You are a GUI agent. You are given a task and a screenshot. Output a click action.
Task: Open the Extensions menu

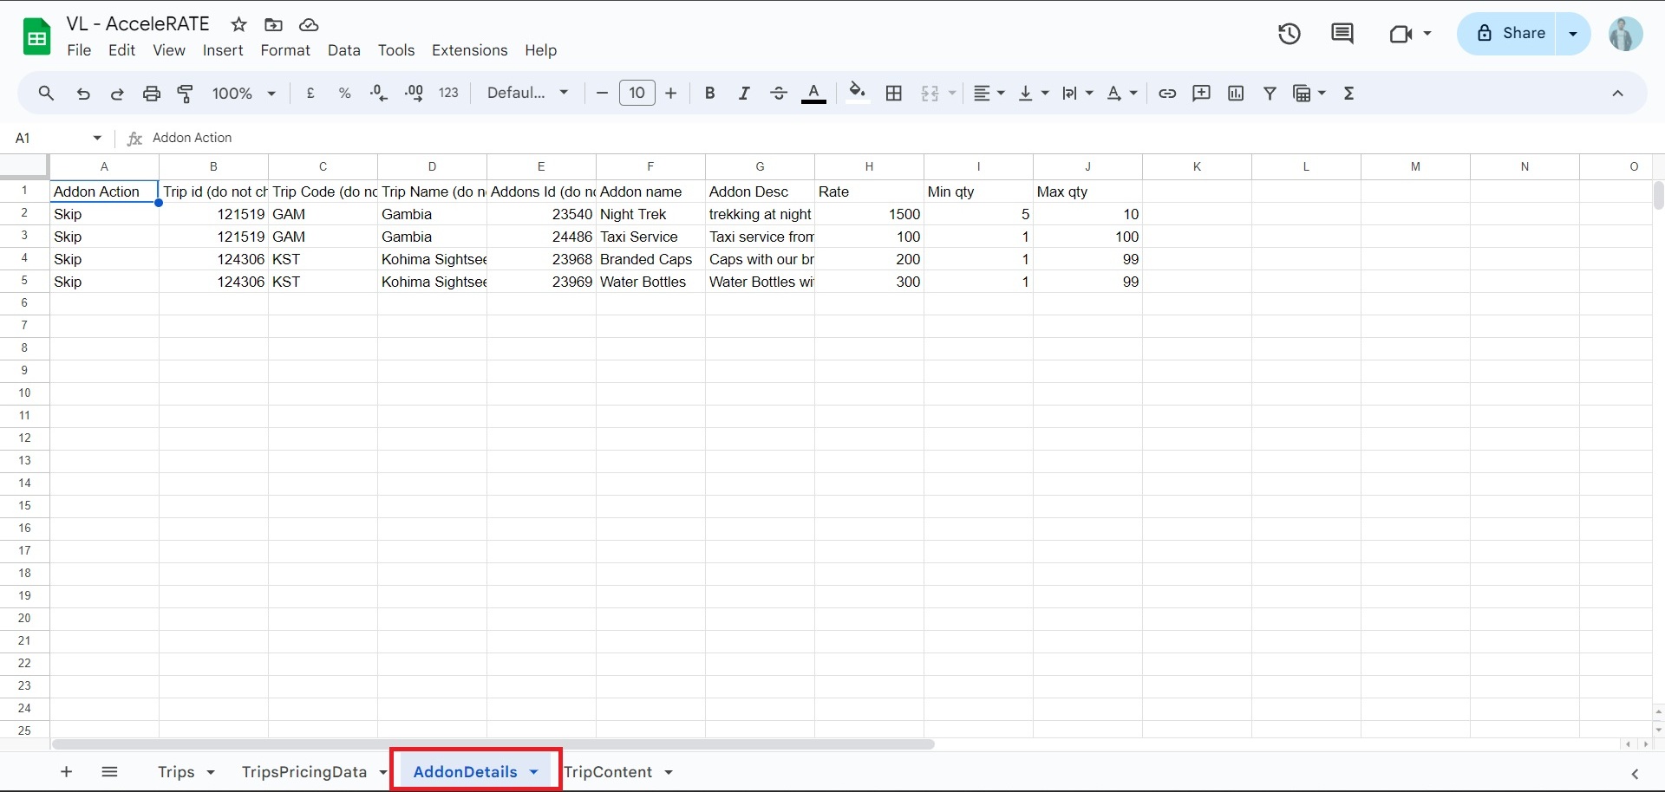click(469, 50)
